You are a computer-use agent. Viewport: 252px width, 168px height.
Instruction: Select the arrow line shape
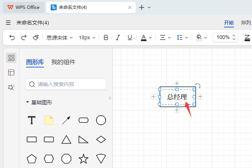[66, 120]
